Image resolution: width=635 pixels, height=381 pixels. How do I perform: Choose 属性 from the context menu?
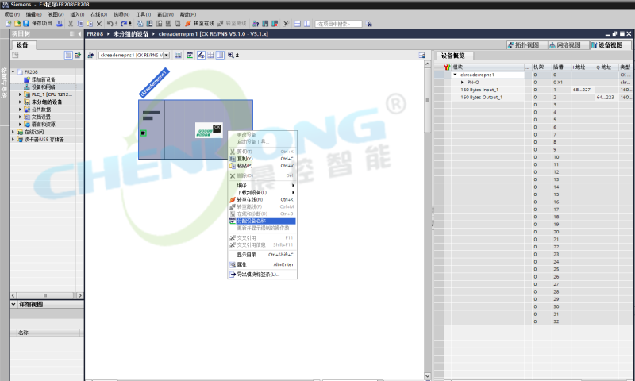coord(242,264)
